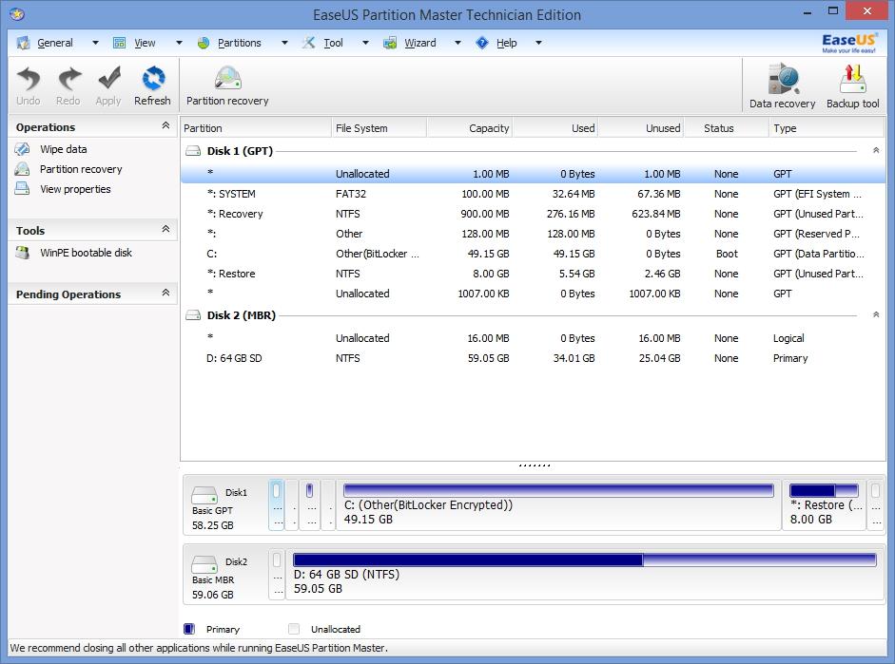Click the Wipe data icon in Operations
The image size is (895, 664).
[x=22, y=149]
